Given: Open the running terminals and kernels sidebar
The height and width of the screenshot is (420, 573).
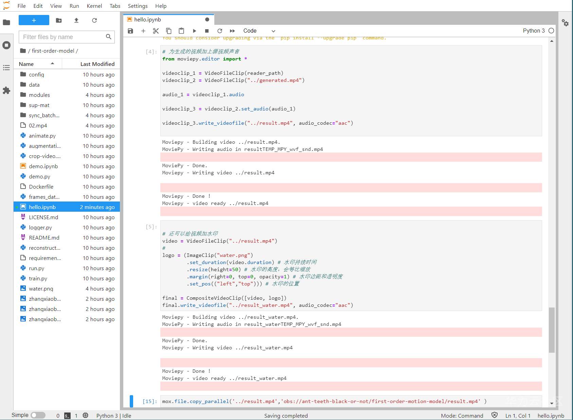Looking at the screenshot, I should tap(6, 45).
